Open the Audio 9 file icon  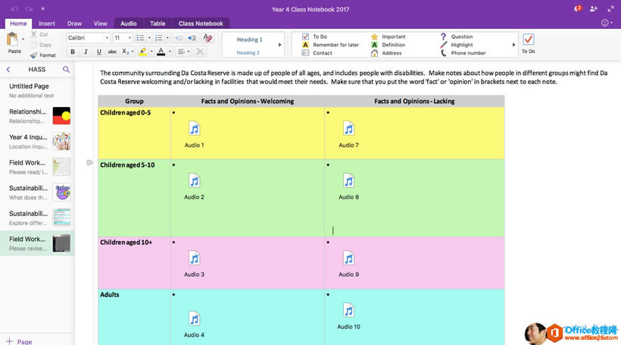(x=348, y=259)
